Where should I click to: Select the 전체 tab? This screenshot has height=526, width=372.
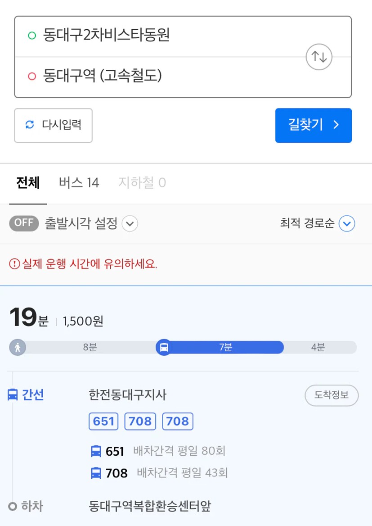(28, 183)
